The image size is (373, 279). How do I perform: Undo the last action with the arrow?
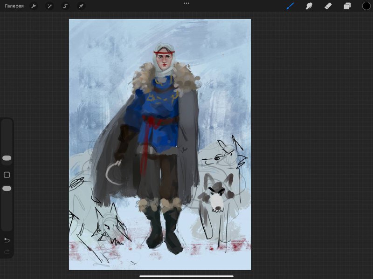click(7, 240)
